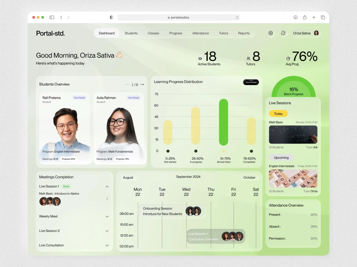
Task: Open the settings gear icon
Action: click(270, 33)
